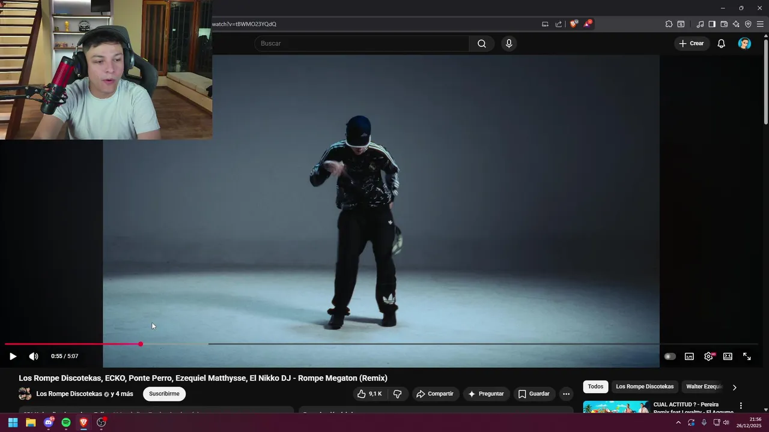This screenshot has height=432, width=769.
Task: Open Brave Shields lion icon
Action: [x=573, y=24]
